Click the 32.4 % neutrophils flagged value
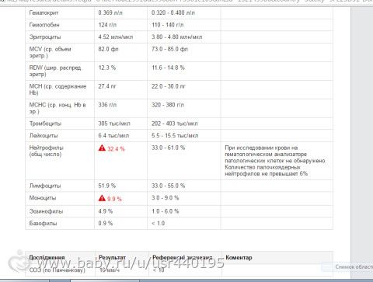 pyautogui.click(x=116, y=149)
